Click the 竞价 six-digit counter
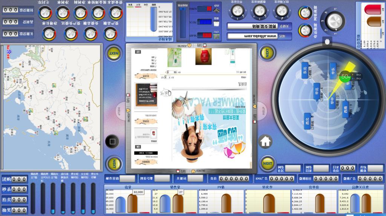Viewport: 386px width, 216px height. tap(234, 179)
